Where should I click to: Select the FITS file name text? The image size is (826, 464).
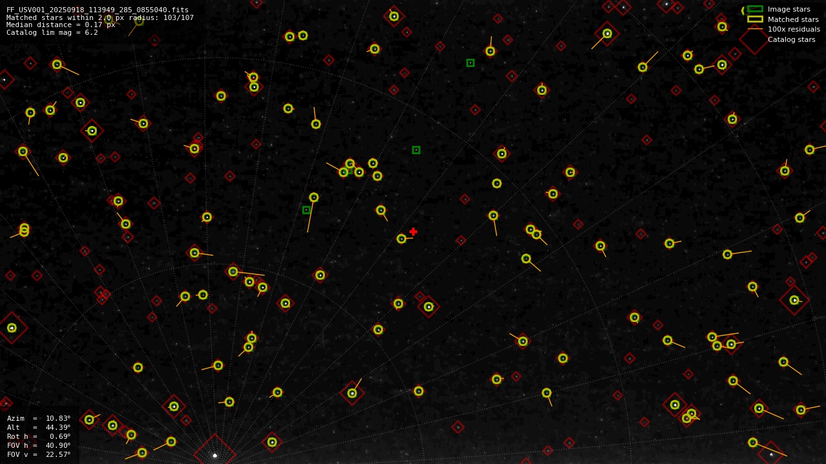click(x=98, y=10)
